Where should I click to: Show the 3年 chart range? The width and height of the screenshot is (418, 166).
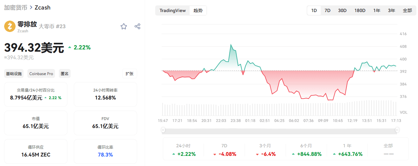pos(392,10)
